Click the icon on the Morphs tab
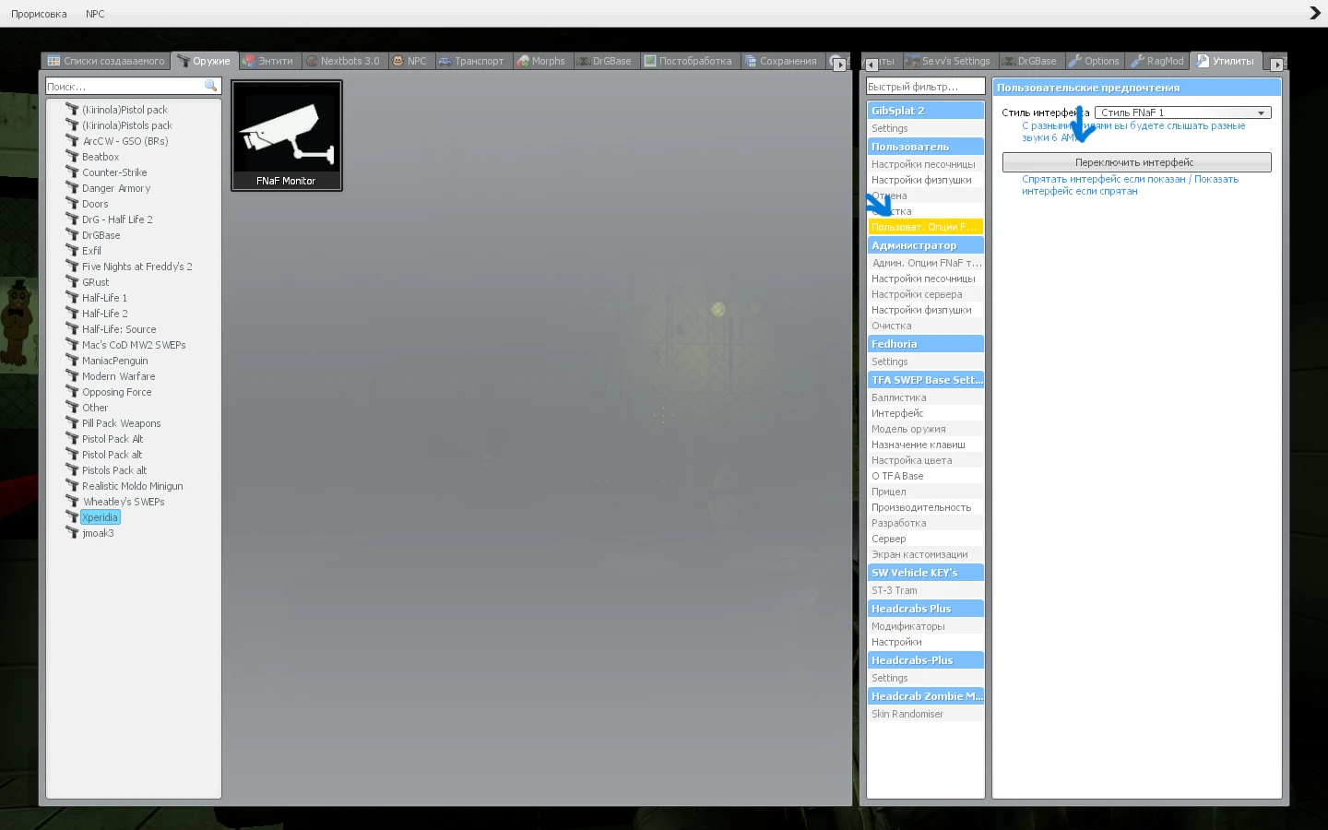 pos(523,61)
